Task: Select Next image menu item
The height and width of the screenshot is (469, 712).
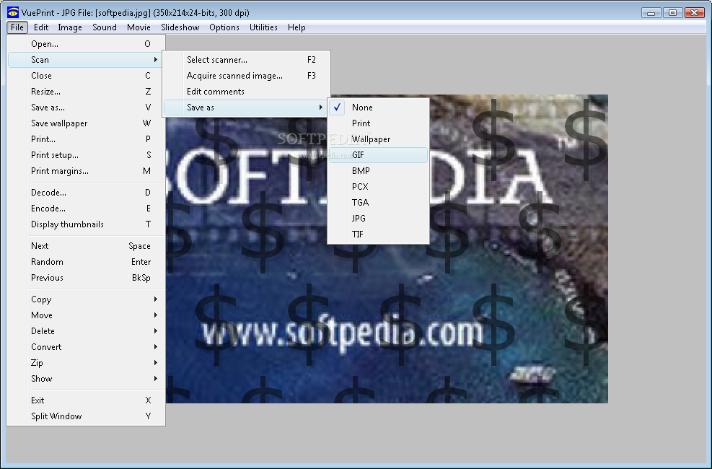Action: point(86,246)
